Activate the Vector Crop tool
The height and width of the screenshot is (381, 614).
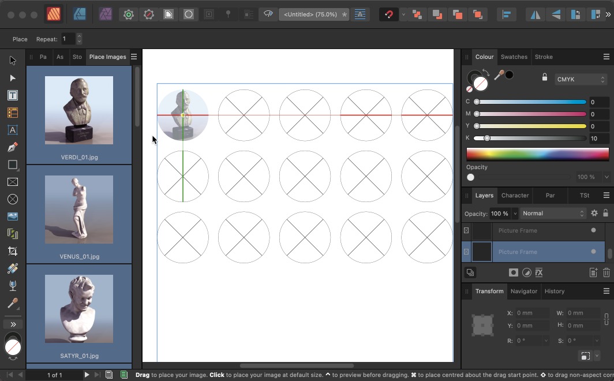(x=12, y=251)
